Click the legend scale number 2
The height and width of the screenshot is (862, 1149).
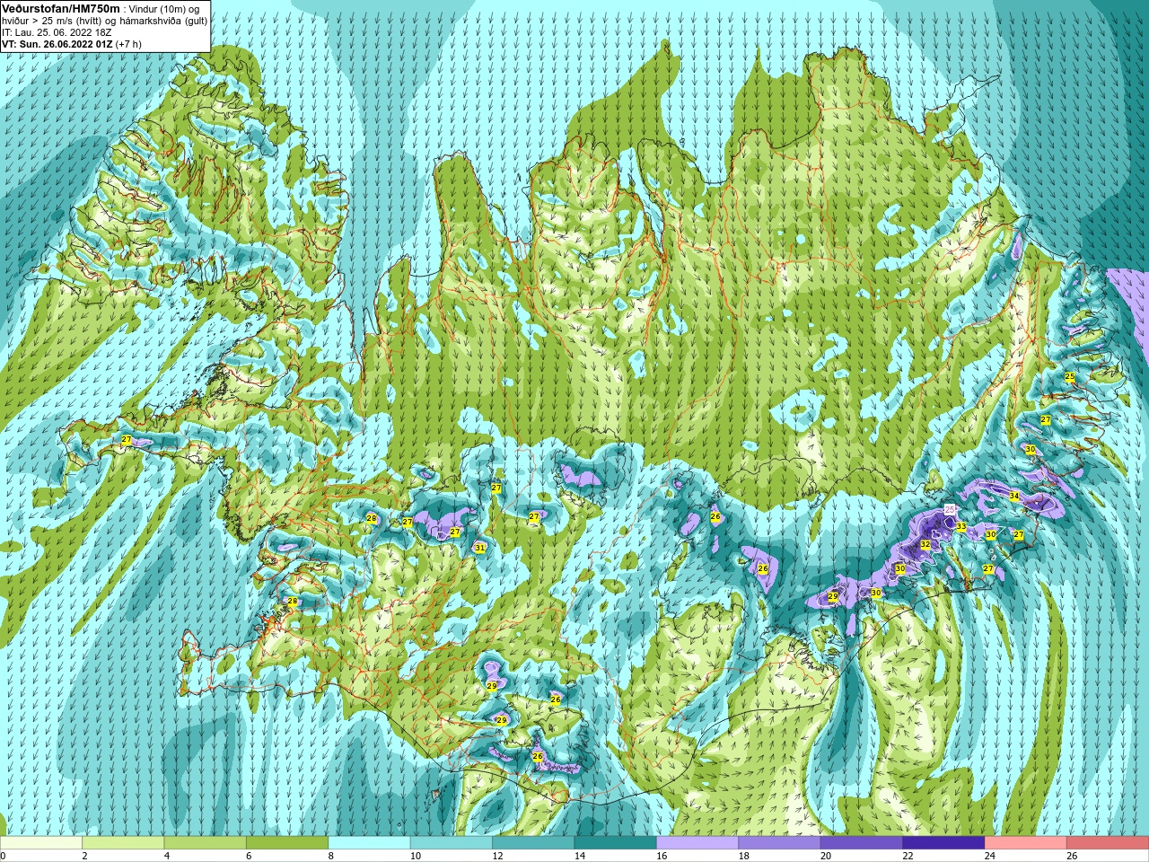click(x=84, y=857)
